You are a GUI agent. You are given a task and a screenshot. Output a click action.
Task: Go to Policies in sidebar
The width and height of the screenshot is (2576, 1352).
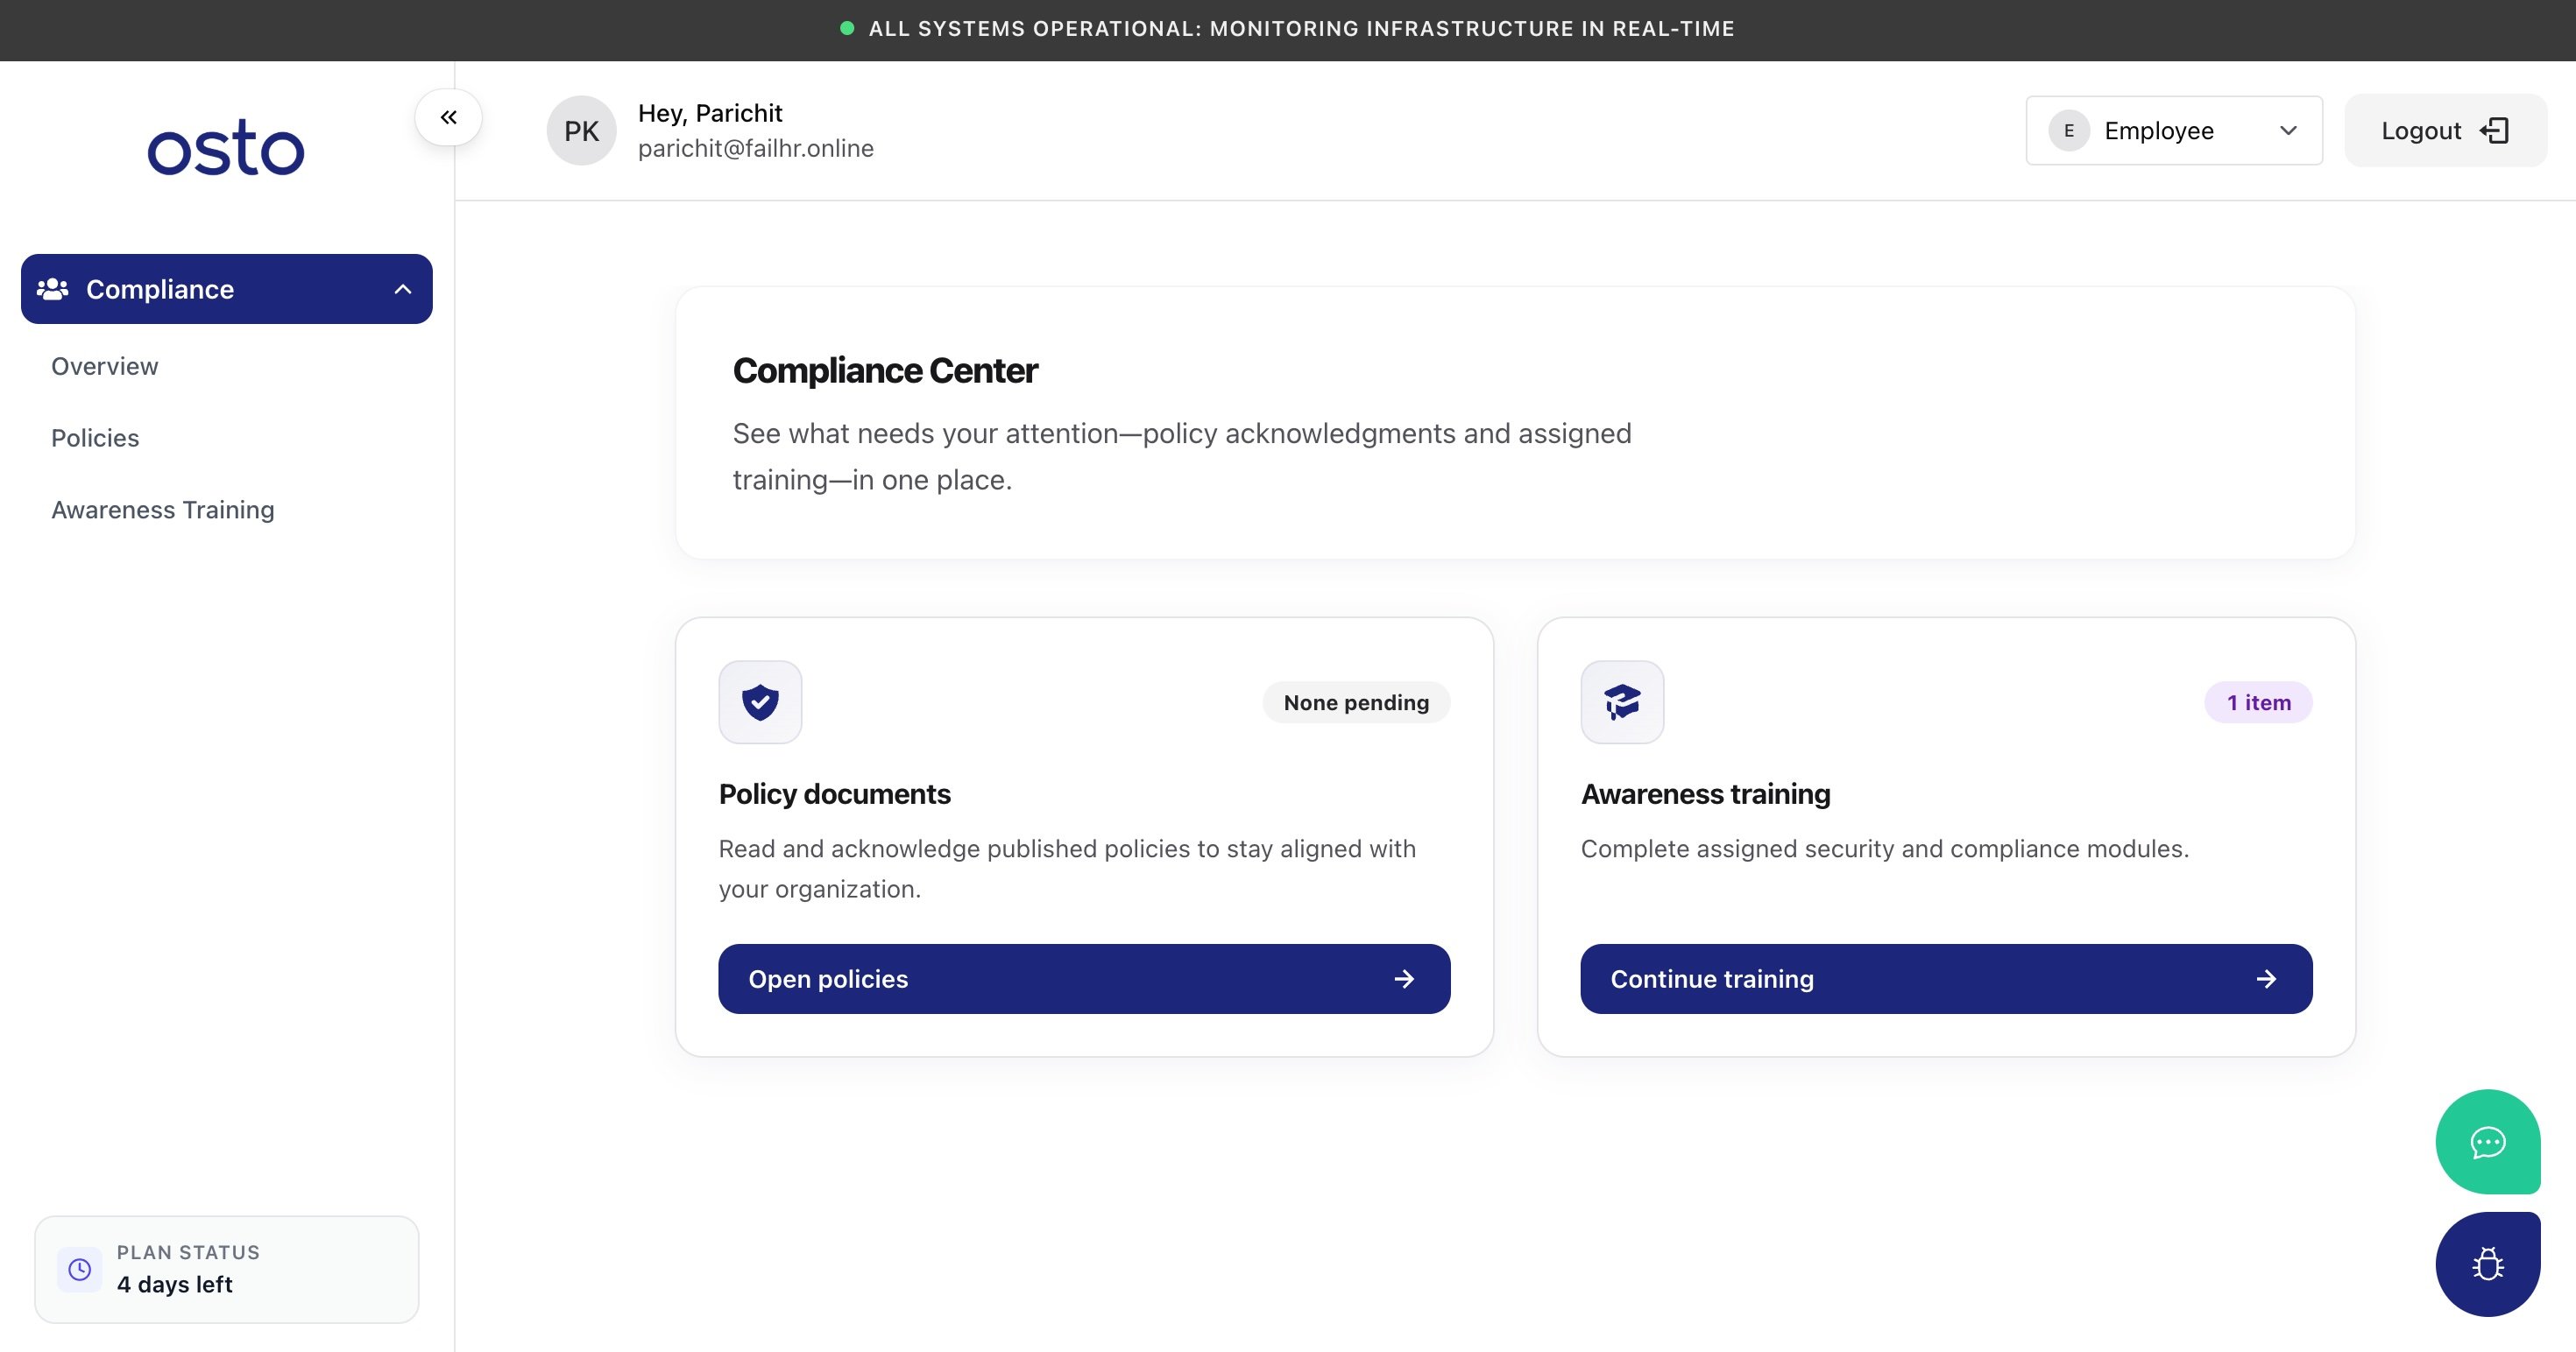(95, 439)
